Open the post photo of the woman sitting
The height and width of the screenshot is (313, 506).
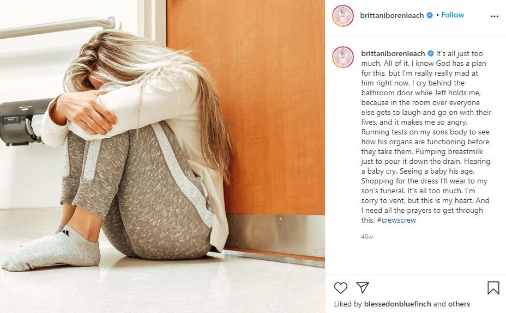(162, 157)
